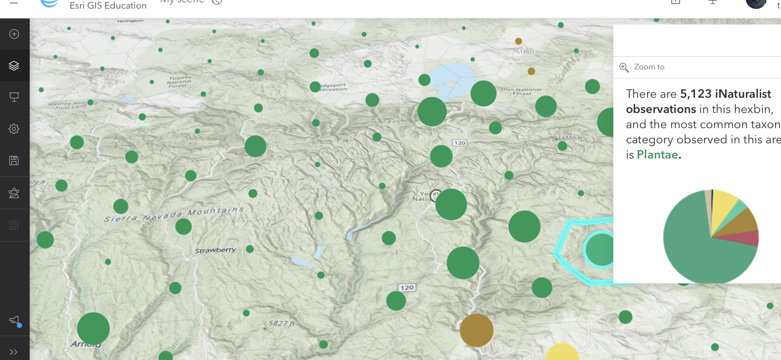Click the grid apps icon in sidebar
The height and width of the screenshot is (360, 781).
(x=14, y=225)
